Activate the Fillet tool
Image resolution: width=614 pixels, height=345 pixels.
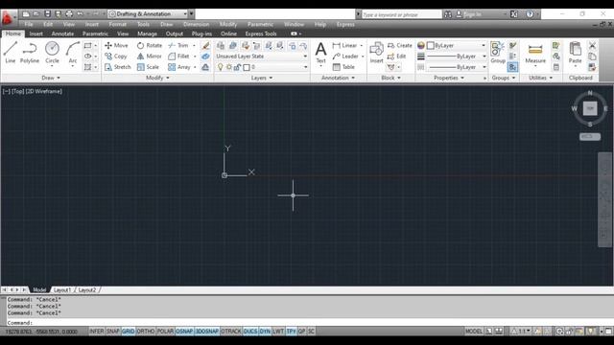pos(179,57)
